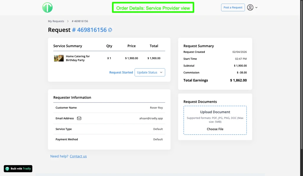Expand the account menu chevron
The height and width of the screenshot is (176, 303).
click(x=256, y=8)
